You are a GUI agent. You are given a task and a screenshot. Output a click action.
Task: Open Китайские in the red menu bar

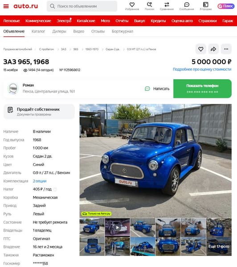(86, 21)
